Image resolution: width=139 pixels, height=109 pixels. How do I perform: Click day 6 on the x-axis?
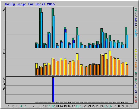tap(29, 106)
